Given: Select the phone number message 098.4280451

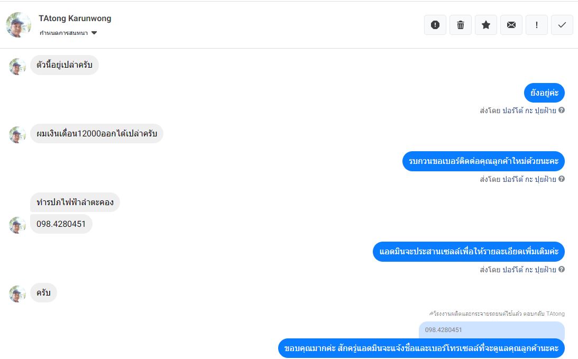Looking at the screenshot, I should 61,224.
